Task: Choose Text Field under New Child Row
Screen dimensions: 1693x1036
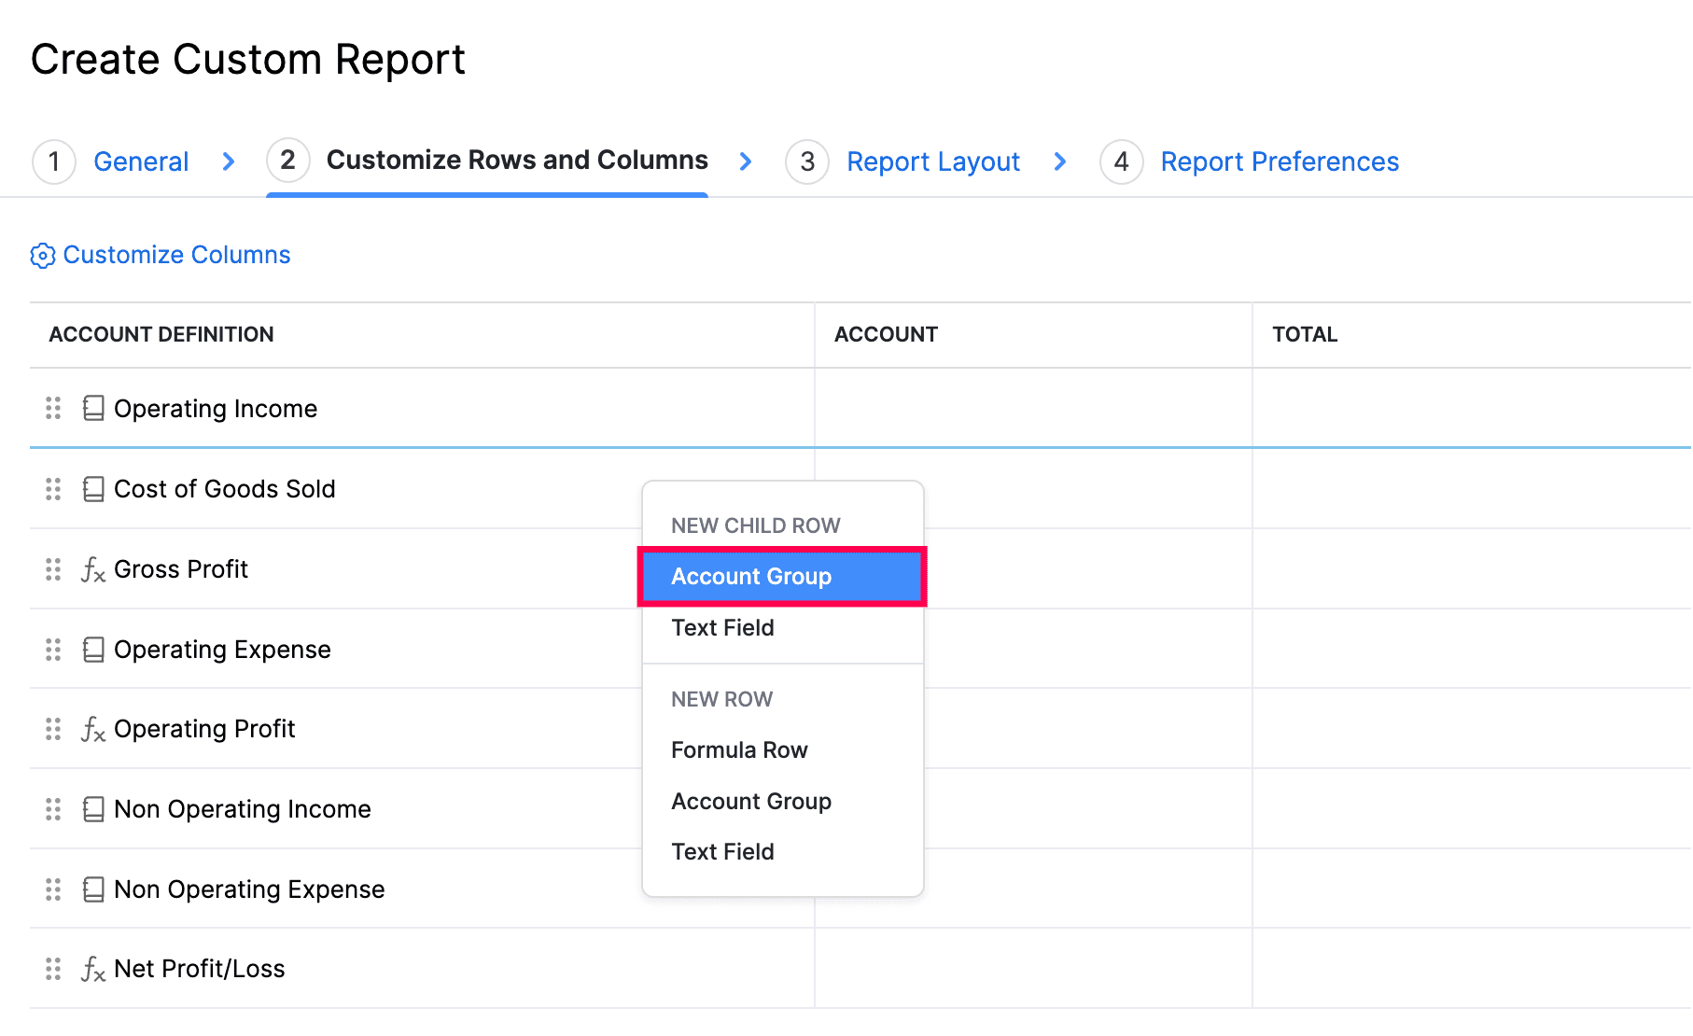Action: (x=723, y=627)
